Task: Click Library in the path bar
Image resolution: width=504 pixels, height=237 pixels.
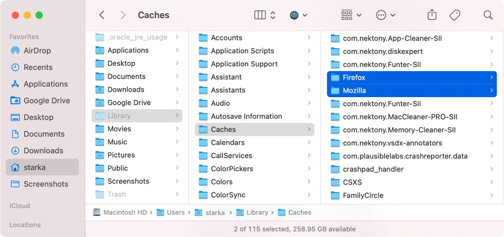Action: point(252,212)
